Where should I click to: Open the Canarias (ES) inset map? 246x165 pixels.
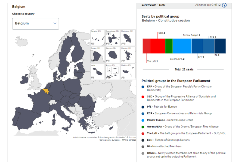(97, 38)
